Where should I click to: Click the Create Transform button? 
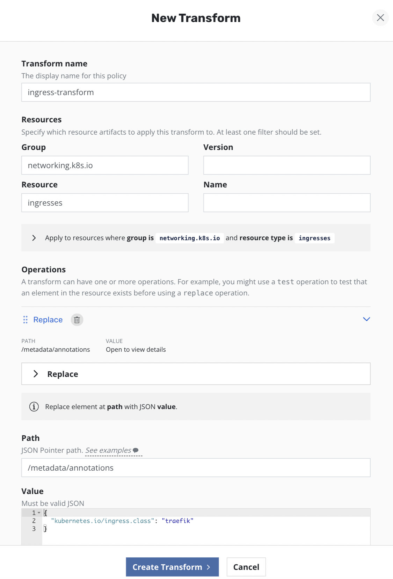click(x=172, y=567)
